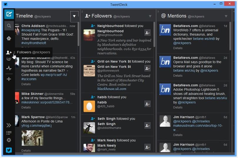Open settings with the gear icon
Image resolution: width=238 pixels, height=158 pixels.
tap(9, 140)
